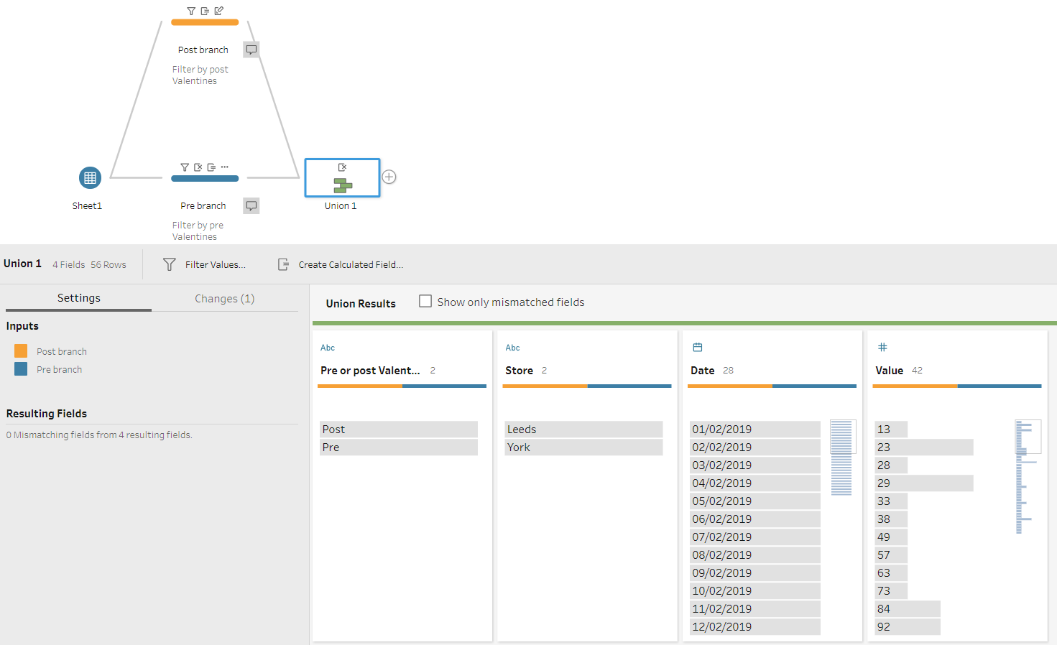Select the Leeds value in the Store column
1057x645 pixels.
(x=583, y=429)
